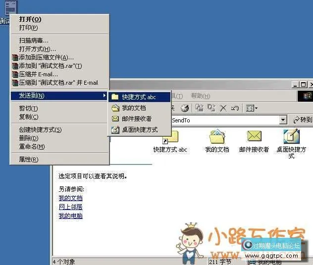Click the WinRAR icon beside 压缩并 E-mail...
The width and height of the screenshot is (313, 265).
(x=15, y=74)
